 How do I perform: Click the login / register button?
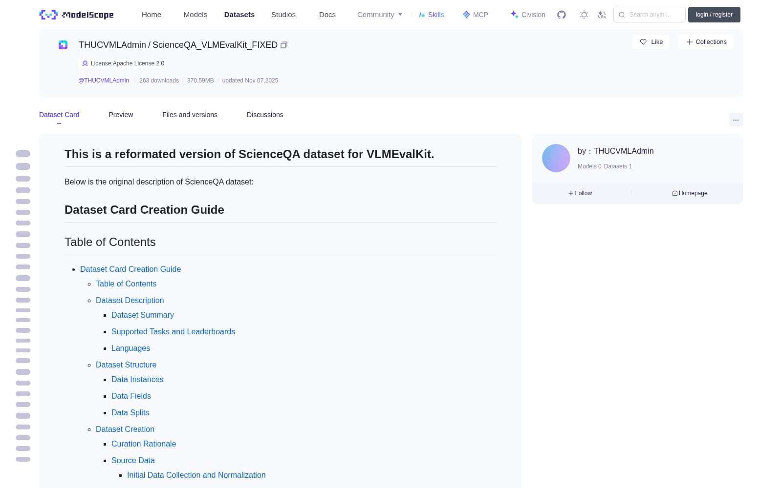[x=714, y=15]
